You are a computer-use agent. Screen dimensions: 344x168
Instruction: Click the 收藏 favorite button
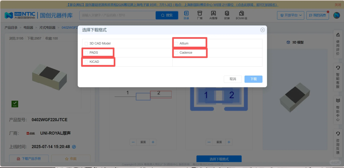coord(71,158)
